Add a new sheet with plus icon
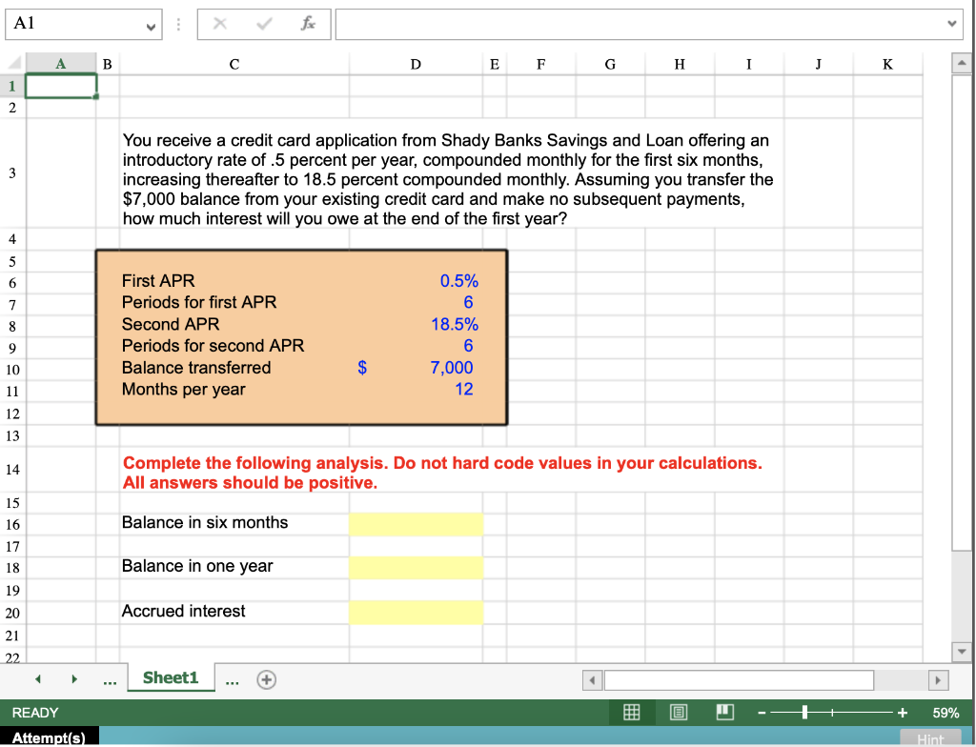976x747 pixels. [x=267, y=679]
